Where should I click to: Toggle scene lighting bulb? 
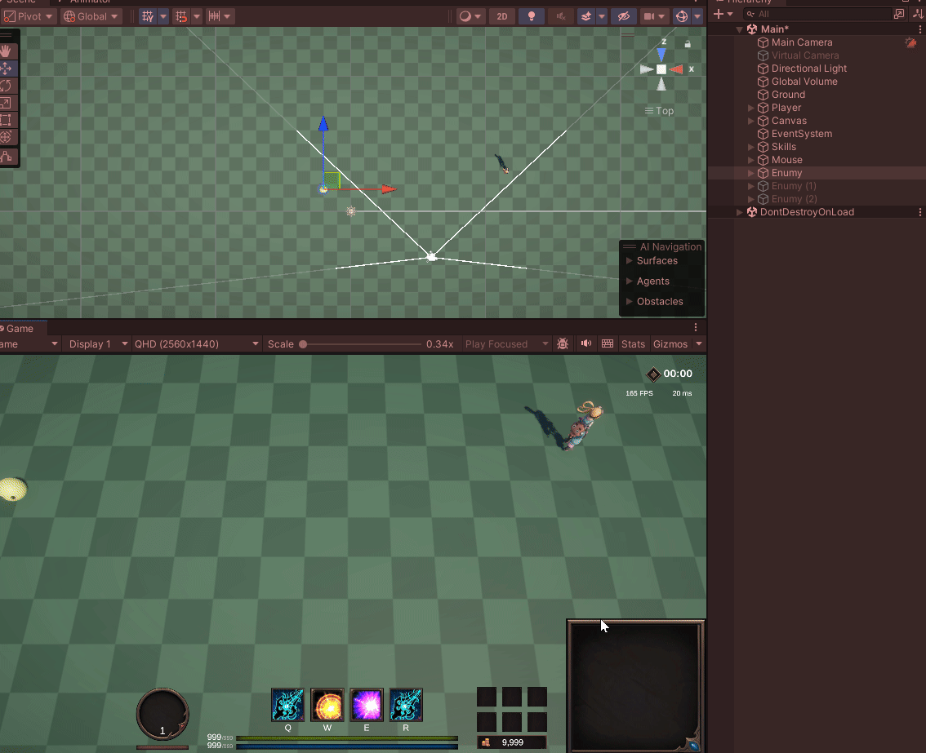(x=532, y=16)
